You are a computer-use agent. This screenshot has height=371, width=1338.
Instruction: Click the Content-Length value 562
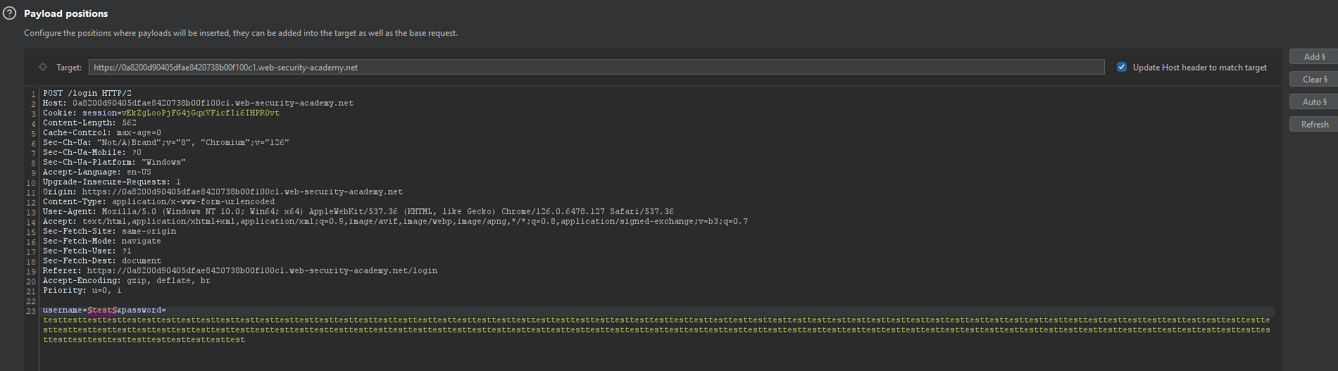(x=130, y=122)
